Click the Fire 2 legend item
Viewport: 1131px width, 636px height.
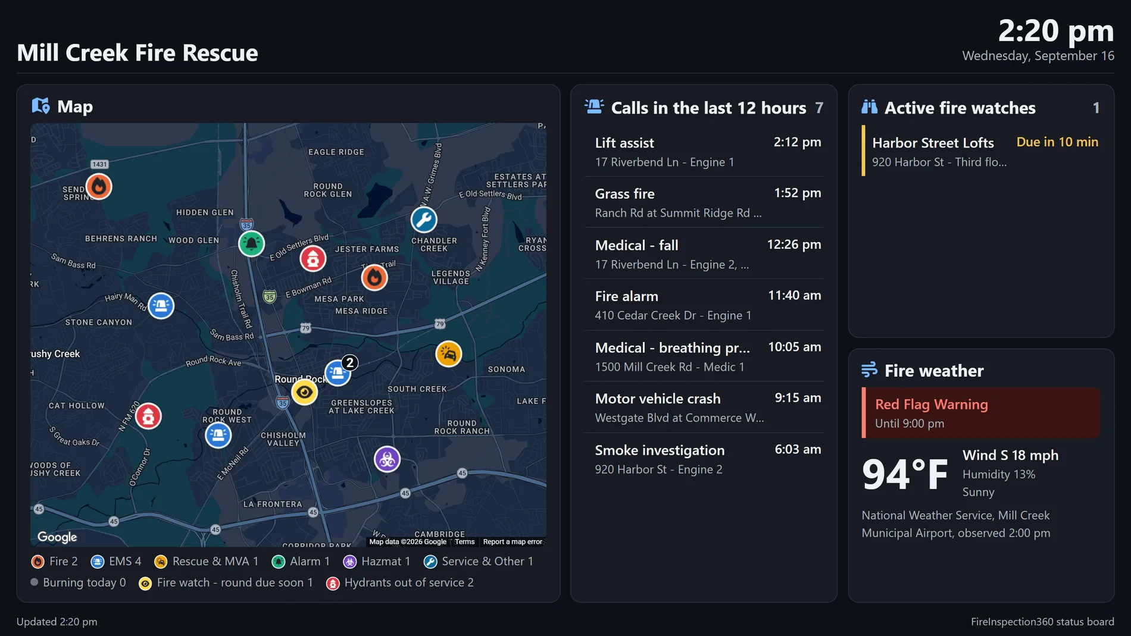pyautogui.click(x=55, y=562)
